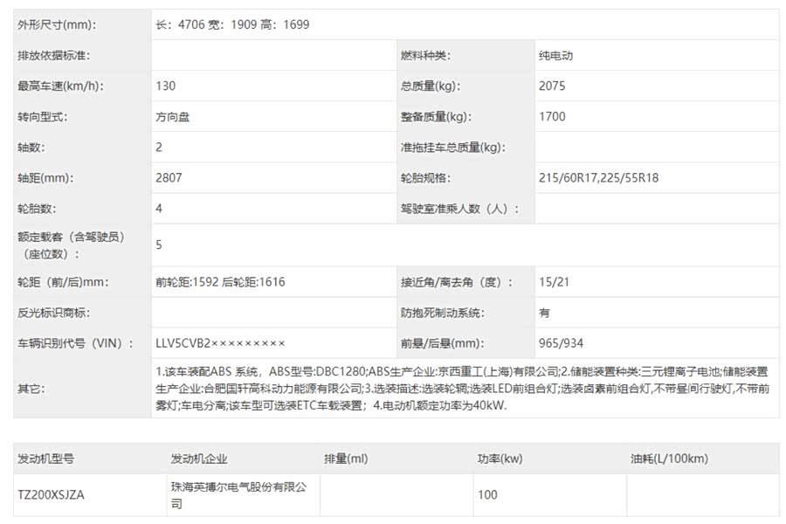Select the 转向型式 value 方向盘

point(172,116)
